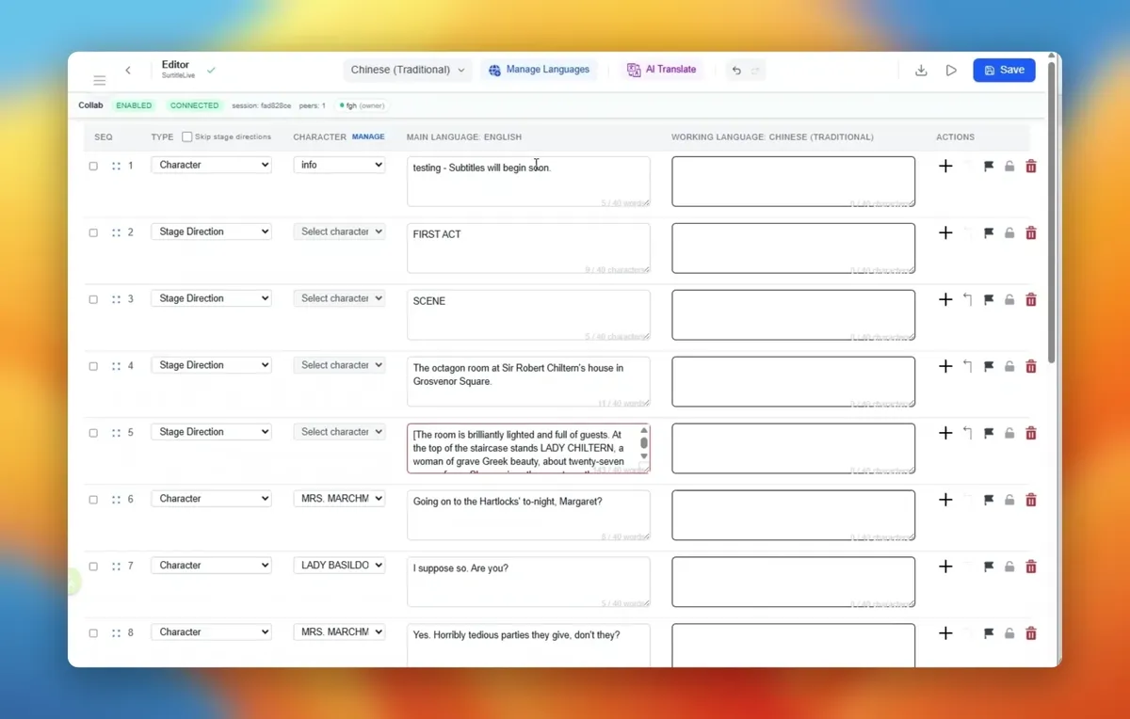Click the Save button

tap(1004, 70)
